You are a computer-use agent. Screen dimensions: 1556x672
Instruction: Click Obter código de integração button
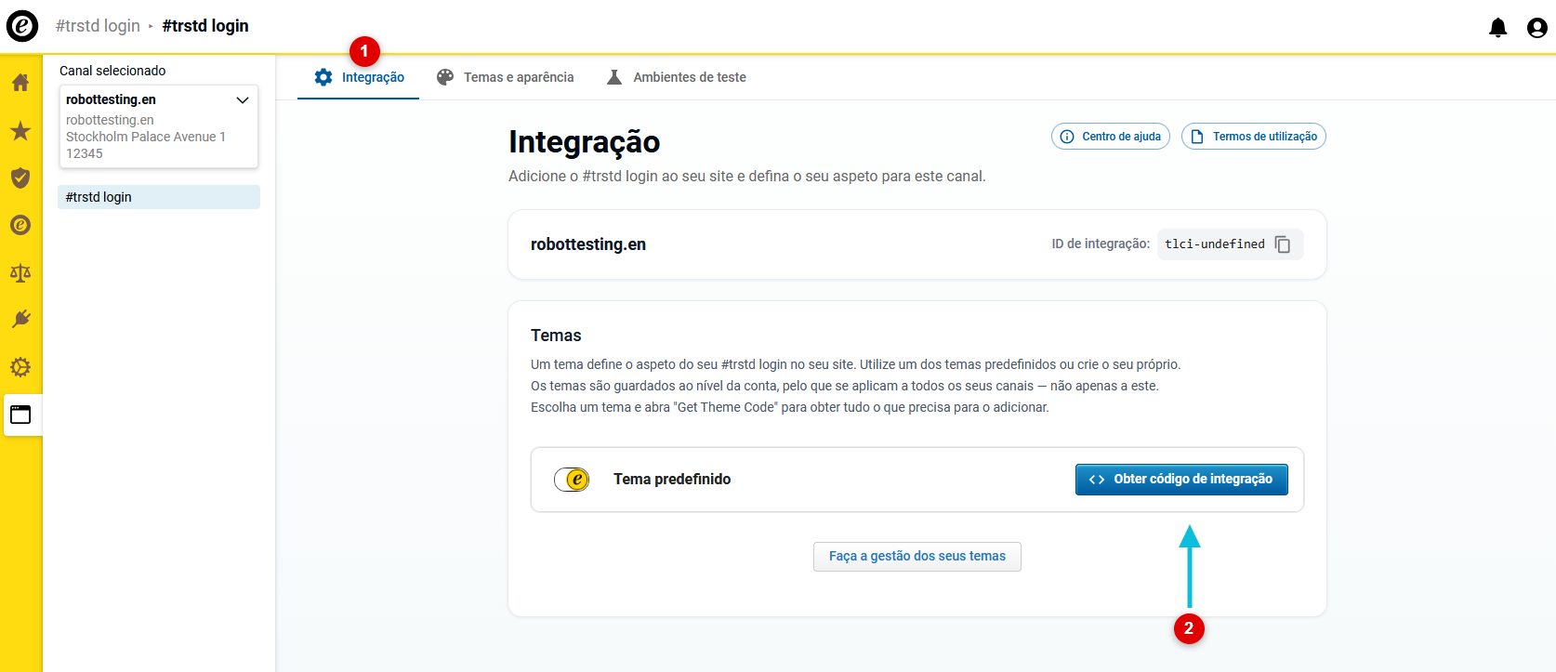pyautogui.click(x=1181, y=480)
